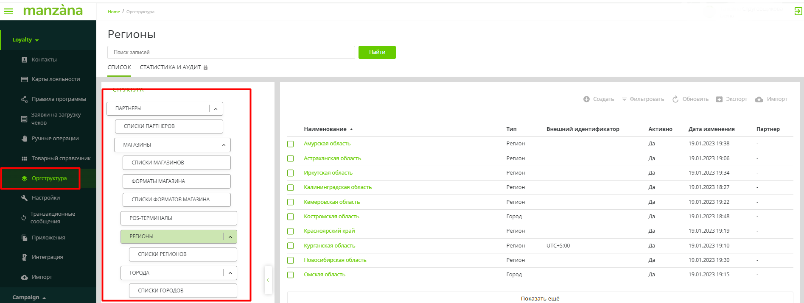Tick the Омская область row checkbox
The height and width of the screenshot is (303, 804).
pos(291,275)
